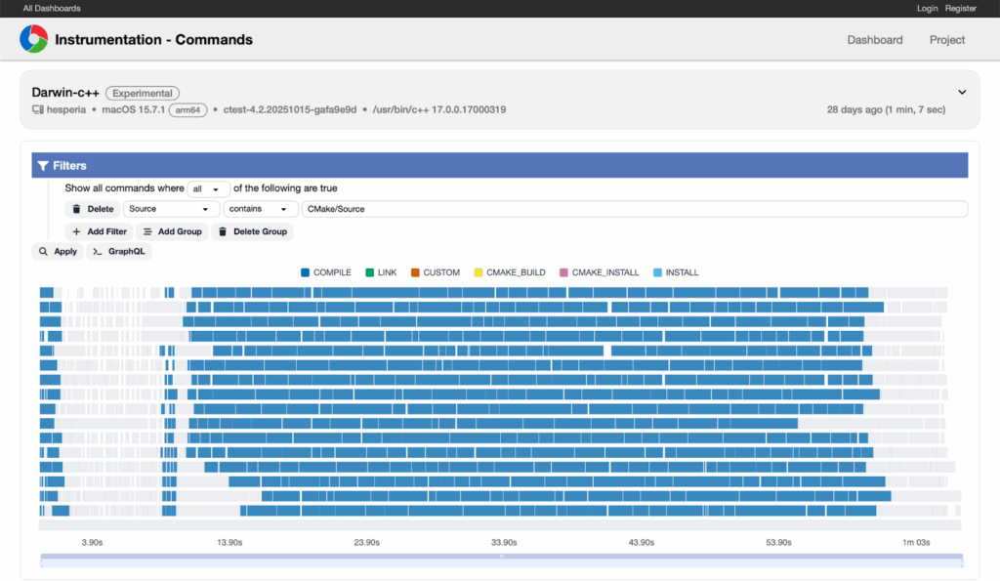Screen dimensions: 1000x581
Task: Toggle the CMAKE_INSTALL legend series
Action: tap(599, 272)
